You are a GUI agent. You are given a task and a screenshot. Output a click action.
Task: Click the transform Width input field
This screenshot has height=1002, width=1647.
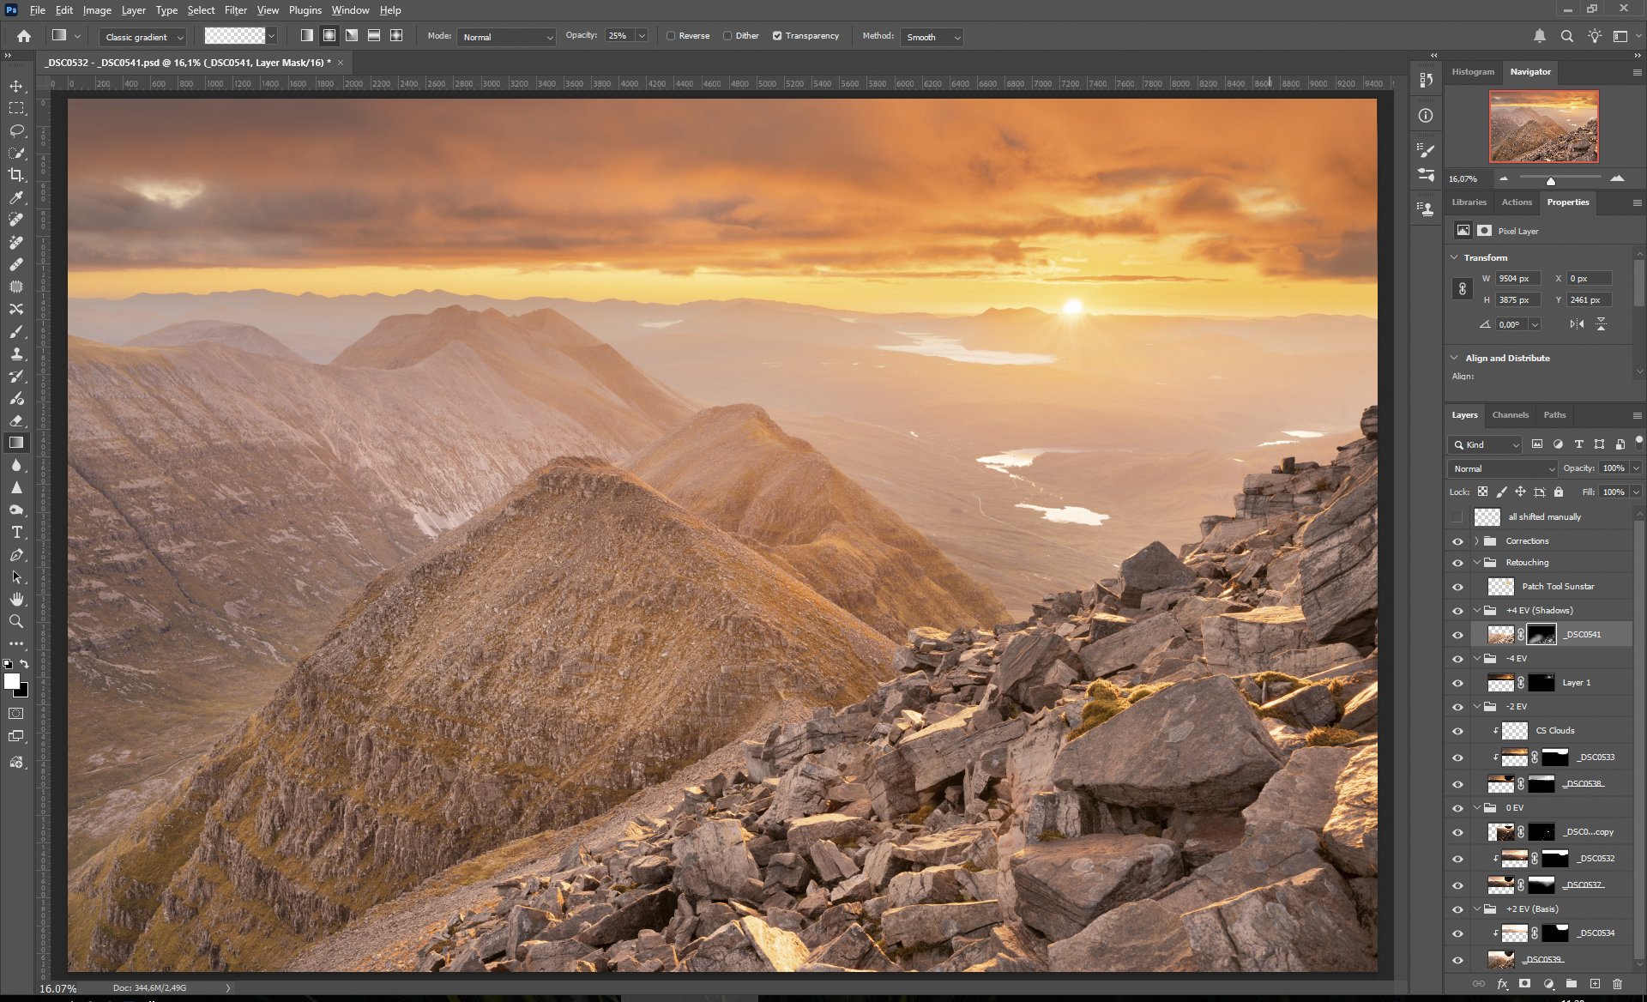[1517, 279]
